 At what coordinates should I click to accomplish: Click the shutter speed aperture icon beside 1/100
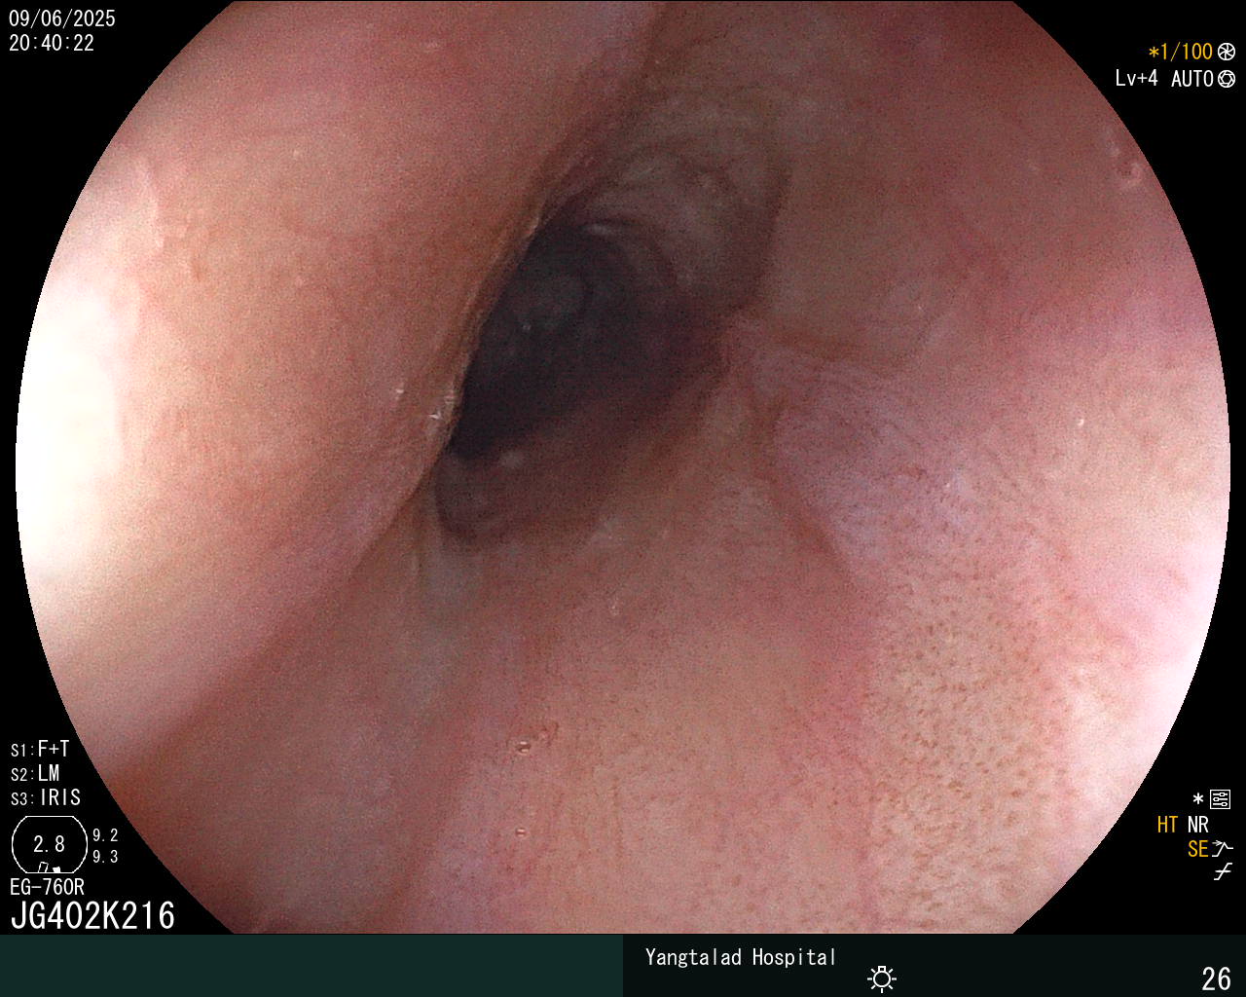pyautogui.click(x=1227, y=53)
